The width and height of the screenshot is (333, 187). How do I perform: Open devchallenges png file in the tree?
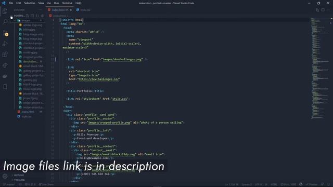click(x=31, y=61)
